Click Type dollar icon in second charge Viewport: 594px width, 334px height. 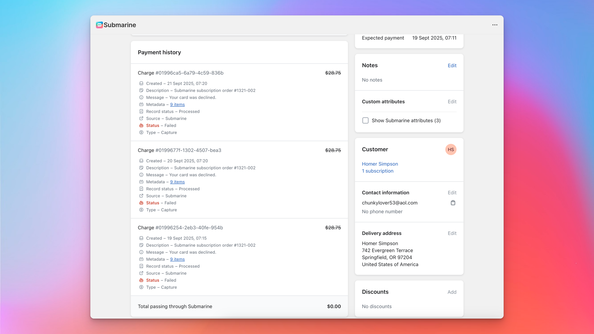tap(141, 210)
